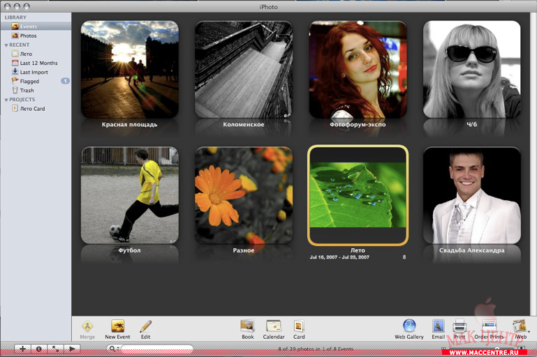
Task: Create a Book project
Action: coord(248,330)
